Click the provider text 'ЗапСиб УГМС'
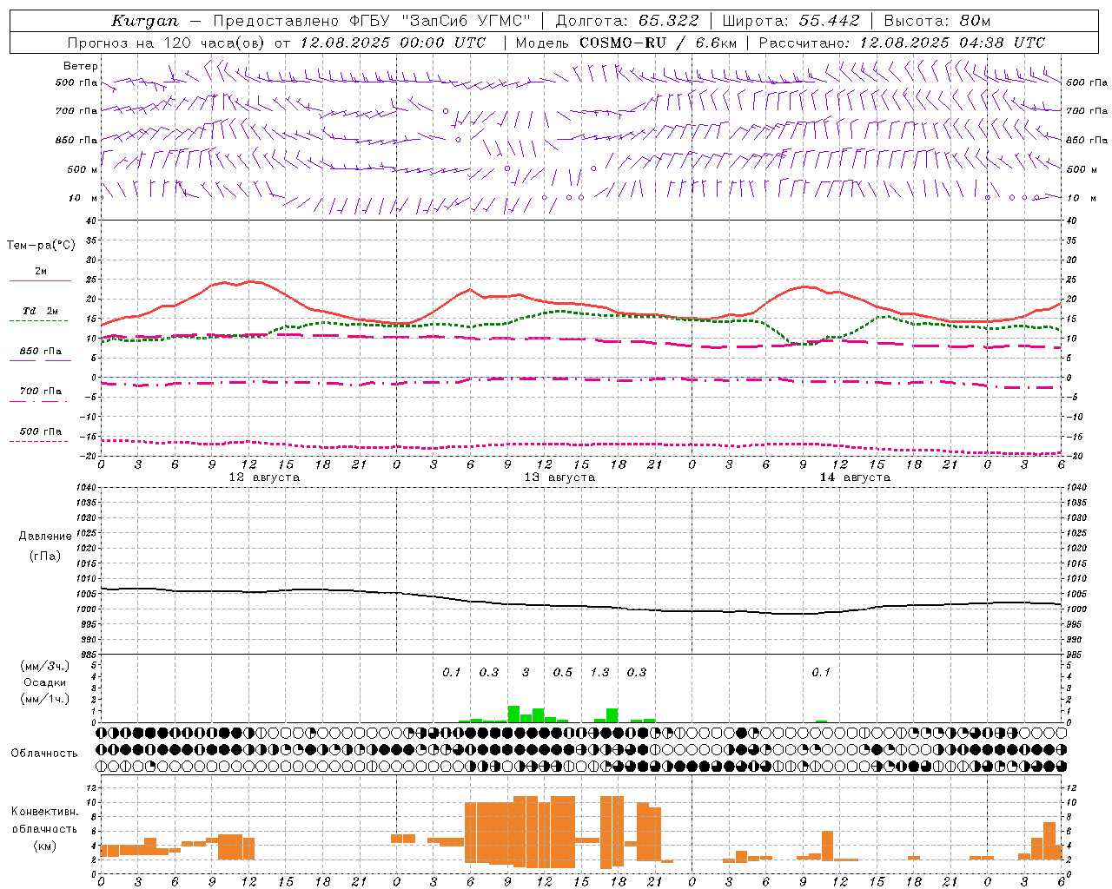 tap(466, 21)
